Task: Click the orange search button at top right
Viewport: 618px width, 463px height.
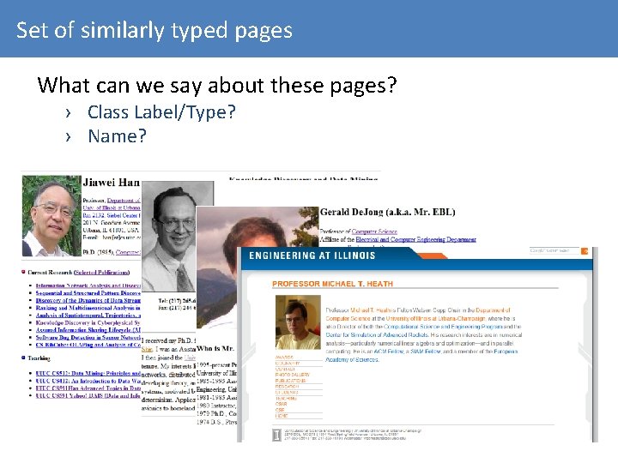Action: [585, 250]
